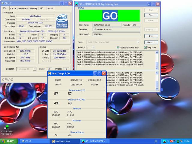Switch to the Cache tab
The width and height of the screenshot is (192, 144).
[13, 8]
